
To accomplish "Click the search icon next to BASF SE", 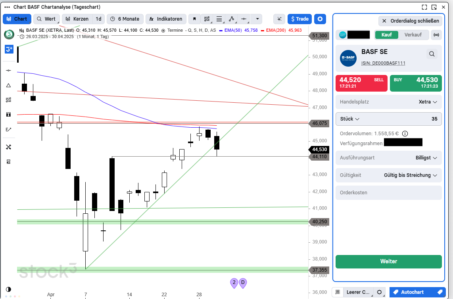I will [x=432, y=54].
